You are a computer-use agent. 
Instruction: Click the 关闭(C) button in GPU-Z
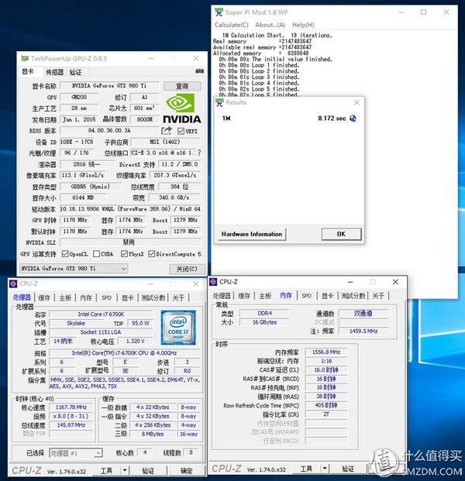click(x=187, y=269)
